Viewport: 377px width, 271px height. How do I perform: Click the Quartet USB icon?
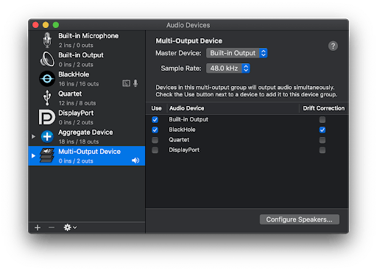coord(47,97)
